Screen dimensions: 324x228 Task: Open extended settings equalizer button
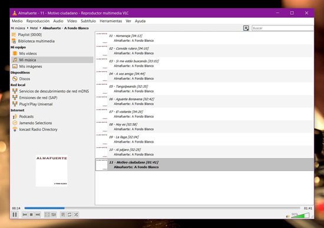point(54,214)
